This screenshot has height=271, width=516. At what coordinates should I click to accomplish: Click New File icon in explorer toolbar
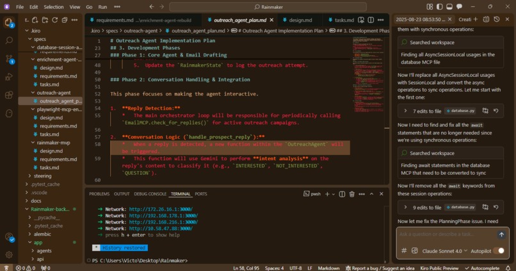coord(35,20)
